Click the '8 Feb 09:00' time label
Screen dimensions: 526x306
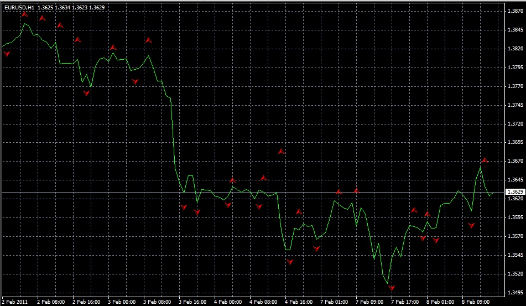pyautogui.click(x=476, y=302)
